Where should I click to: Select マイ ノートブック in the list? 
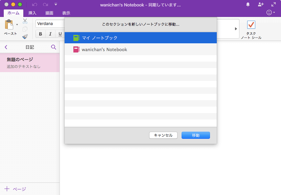(141, 38)
